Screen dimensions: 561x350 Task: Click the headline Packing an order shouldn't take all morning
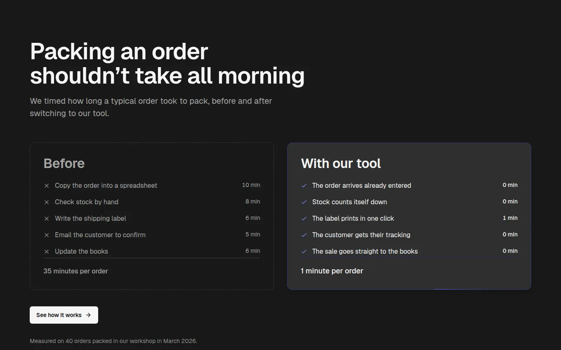pos(167,63)
